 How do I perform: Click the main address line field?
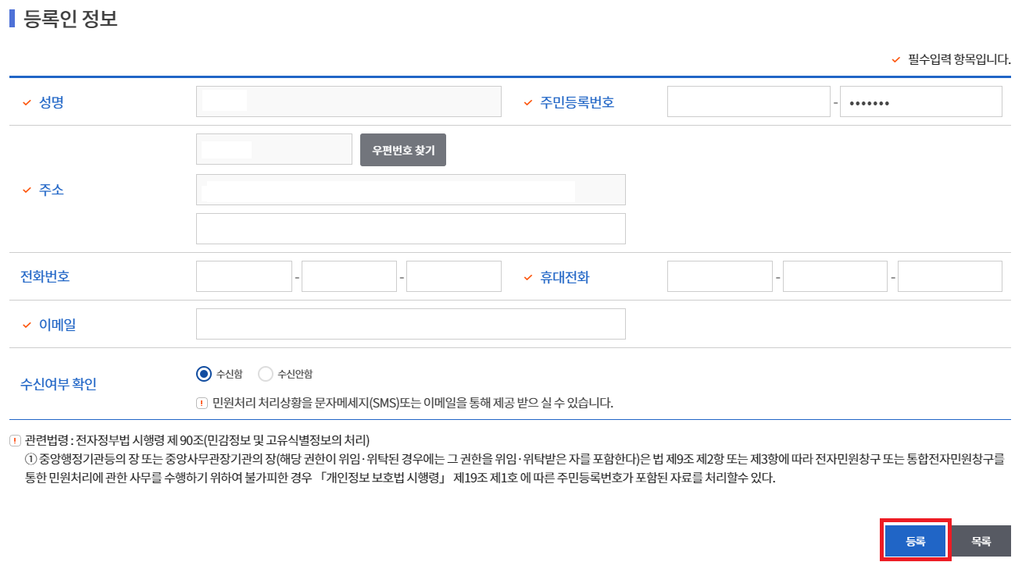pos(411,190)
